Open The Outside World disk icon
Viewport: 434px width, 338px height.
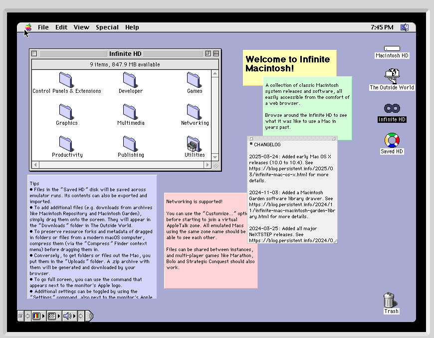[x=392, y=76]
